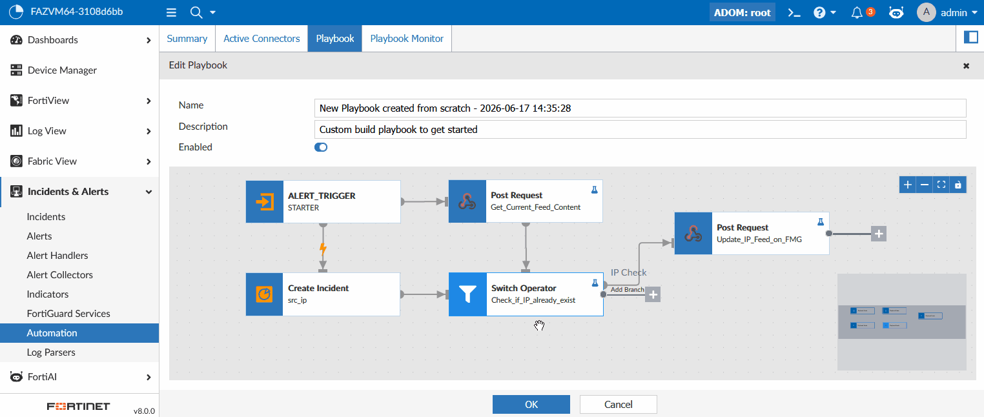Expand the help question-mark dropdown
984x417 pixels.
pos(825,12)
